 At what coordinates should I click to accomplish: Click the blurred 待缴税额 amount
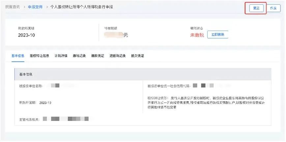point(114,35)
